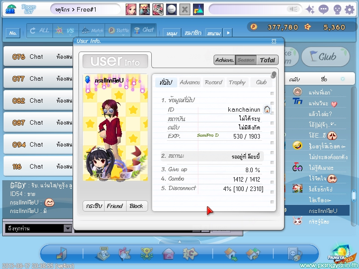Click the กระซิบ whisper button

[94, 206]
